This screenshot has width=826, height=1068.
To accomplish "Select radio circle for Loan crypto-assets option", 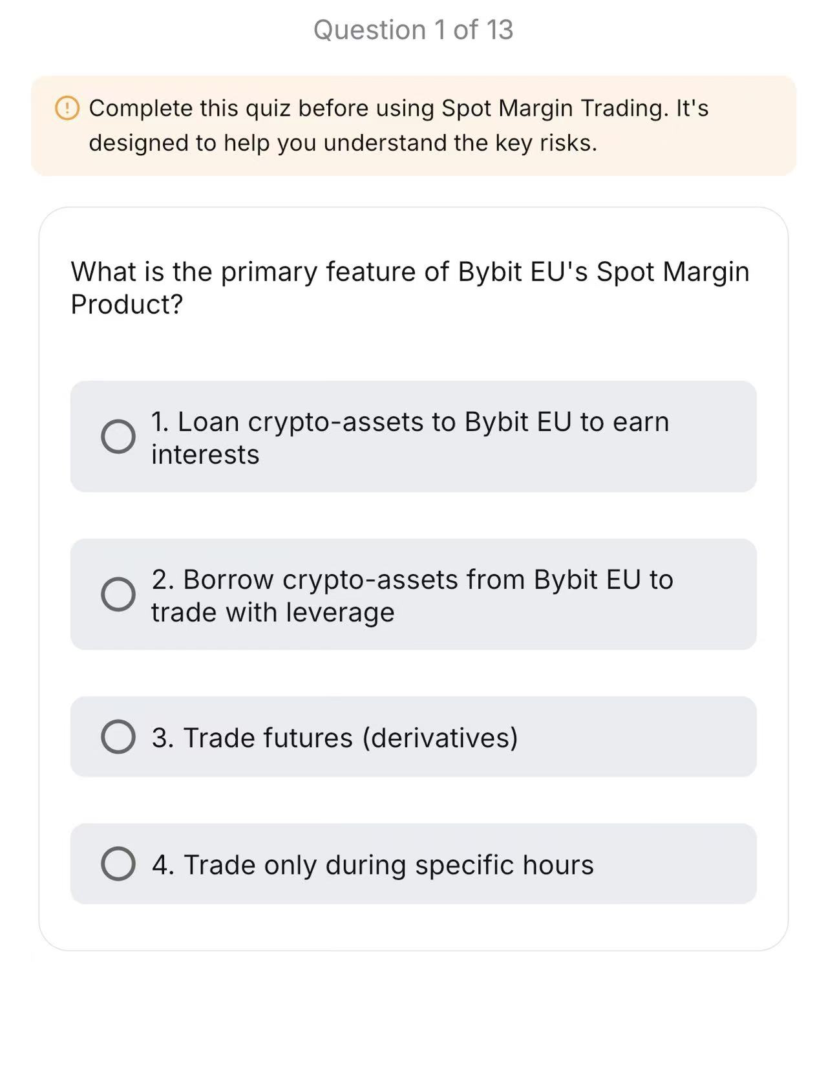I will pos(118,436).
